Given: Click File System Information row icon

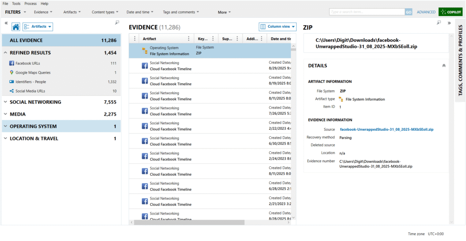Looking at the screenshot, I should click(145, 51).
